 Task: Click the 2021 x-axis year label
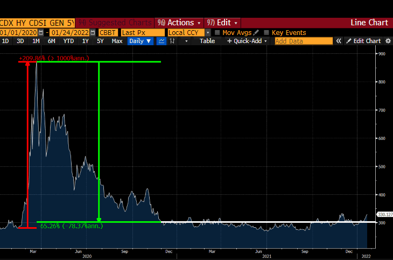pos(266,256)
